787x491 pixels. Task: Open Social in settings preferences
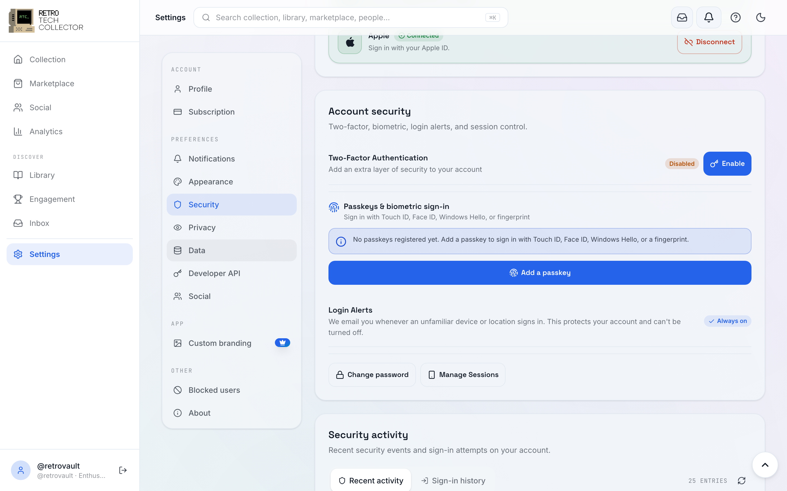click(231, 296)
